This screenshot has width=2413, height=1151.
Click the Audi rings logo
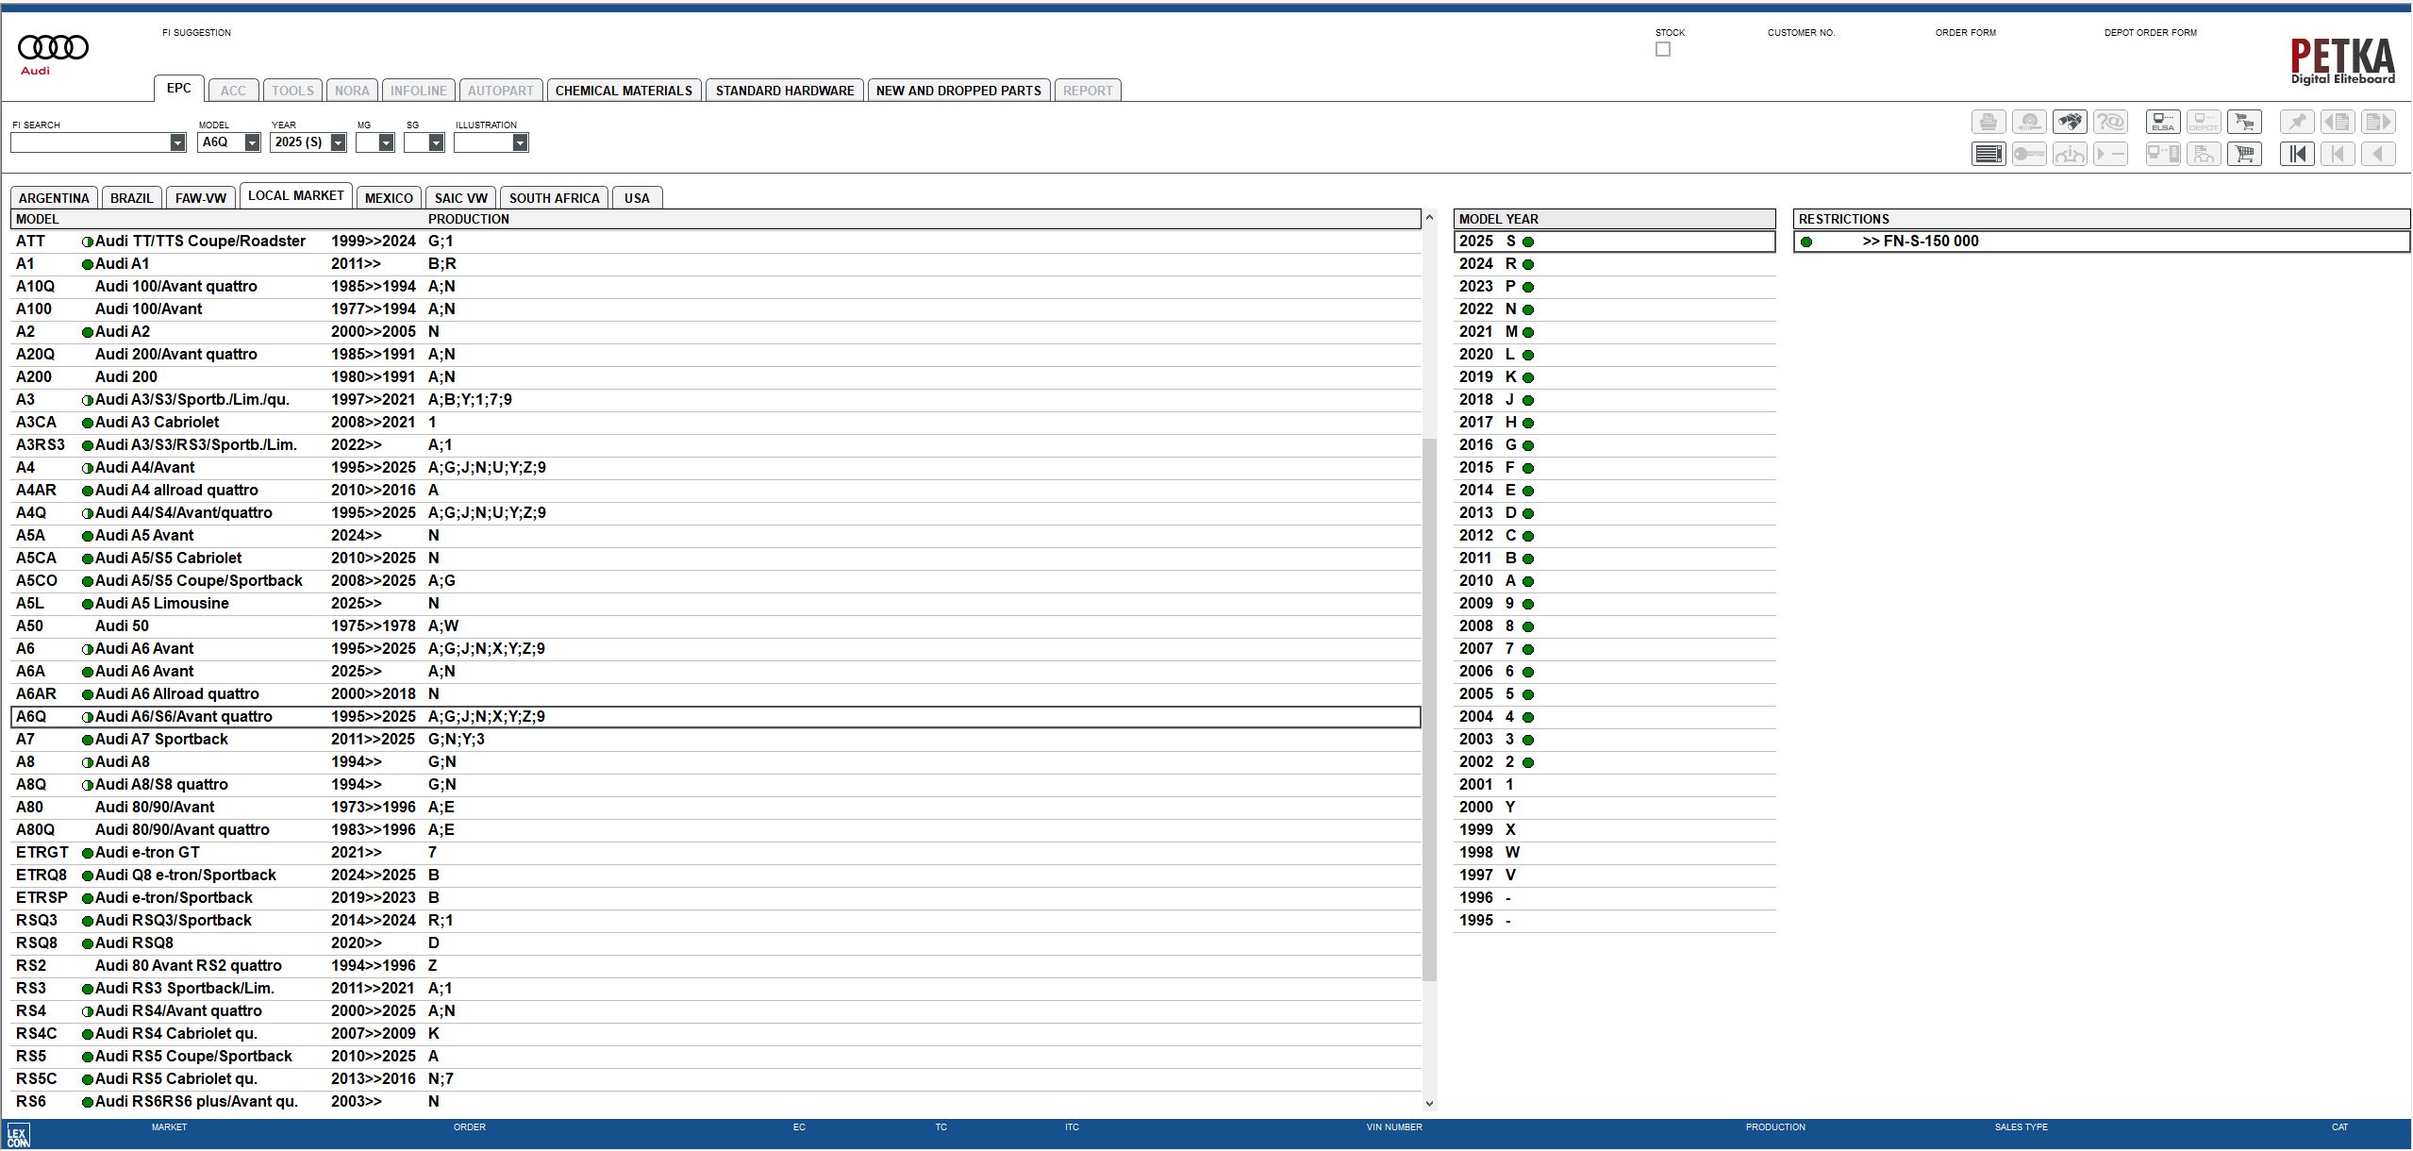(x=53, y=54)
